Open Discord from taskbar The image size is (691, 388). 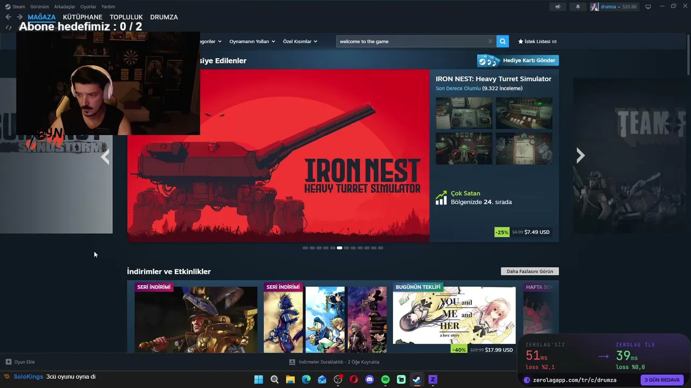click(x=370, y=379)
